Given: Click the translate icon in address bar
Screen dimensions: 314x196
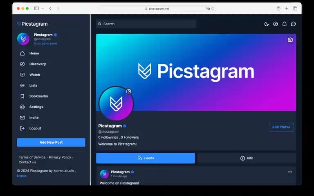Looking at the screenshot, I should pos(208,9).
